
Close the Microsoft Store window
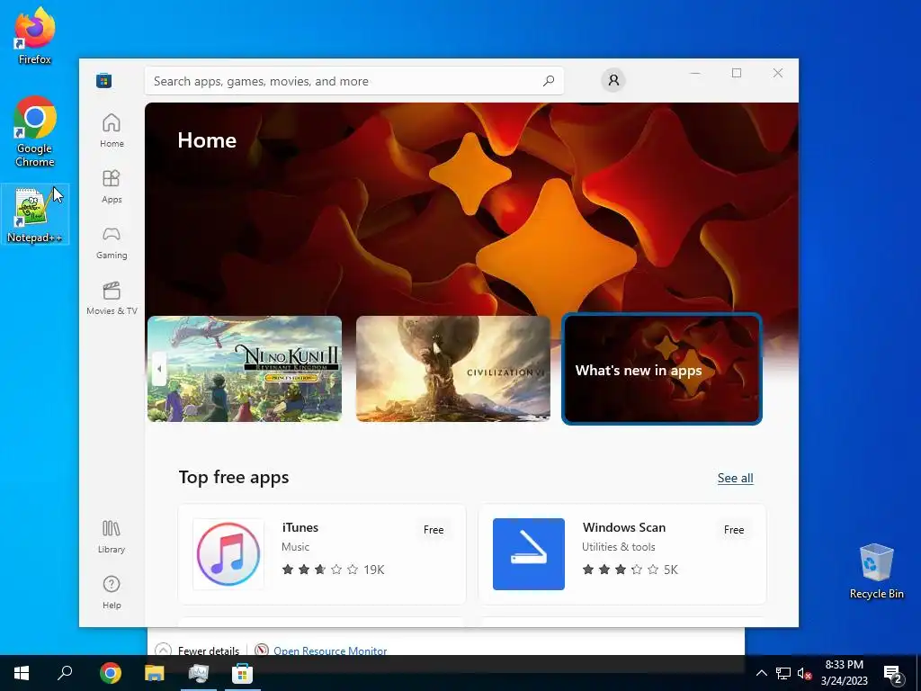click(778, 73)
